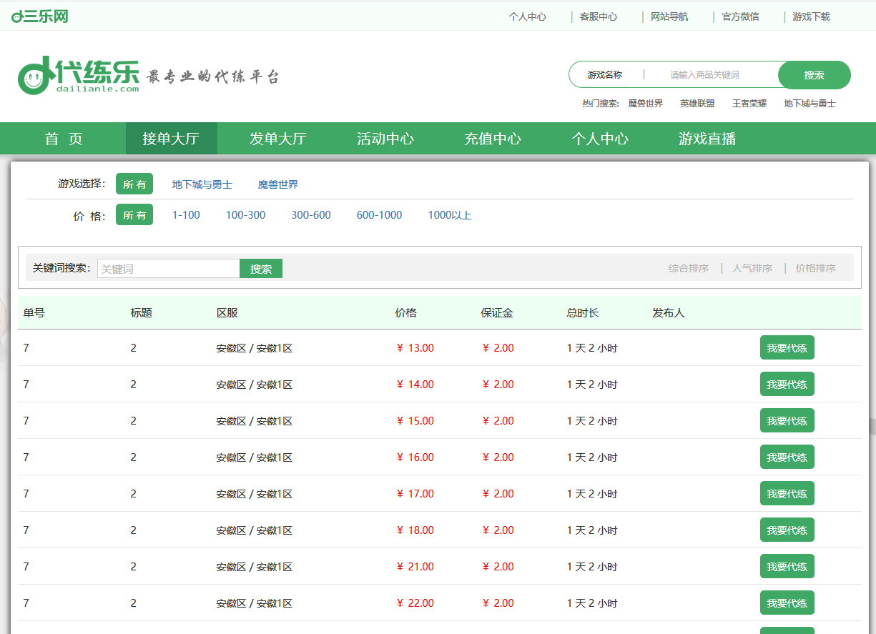Click 我要代练 for the ￥17.00 order
The width and height of the screenshot is (876, 634).
coord(787,494)
